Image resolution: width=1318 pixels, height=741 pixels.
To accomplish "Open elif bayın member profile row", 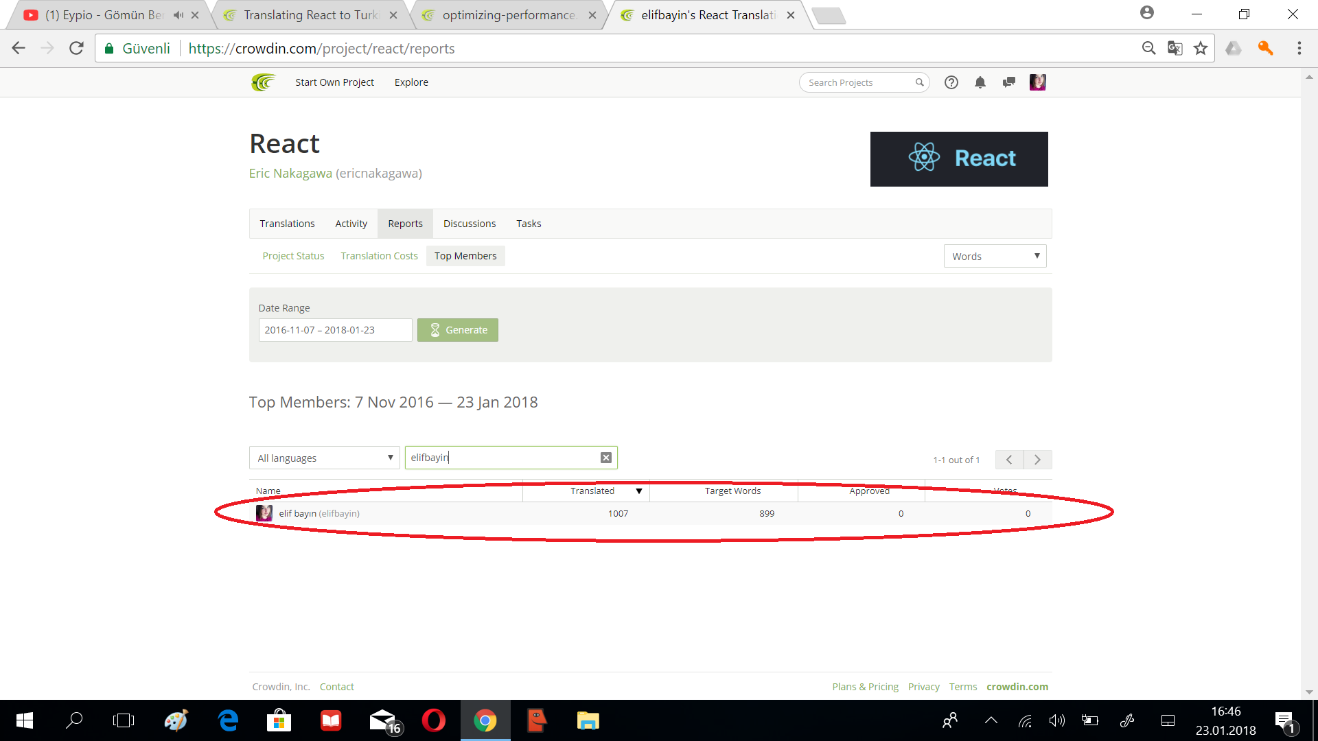I will (650, 513).
